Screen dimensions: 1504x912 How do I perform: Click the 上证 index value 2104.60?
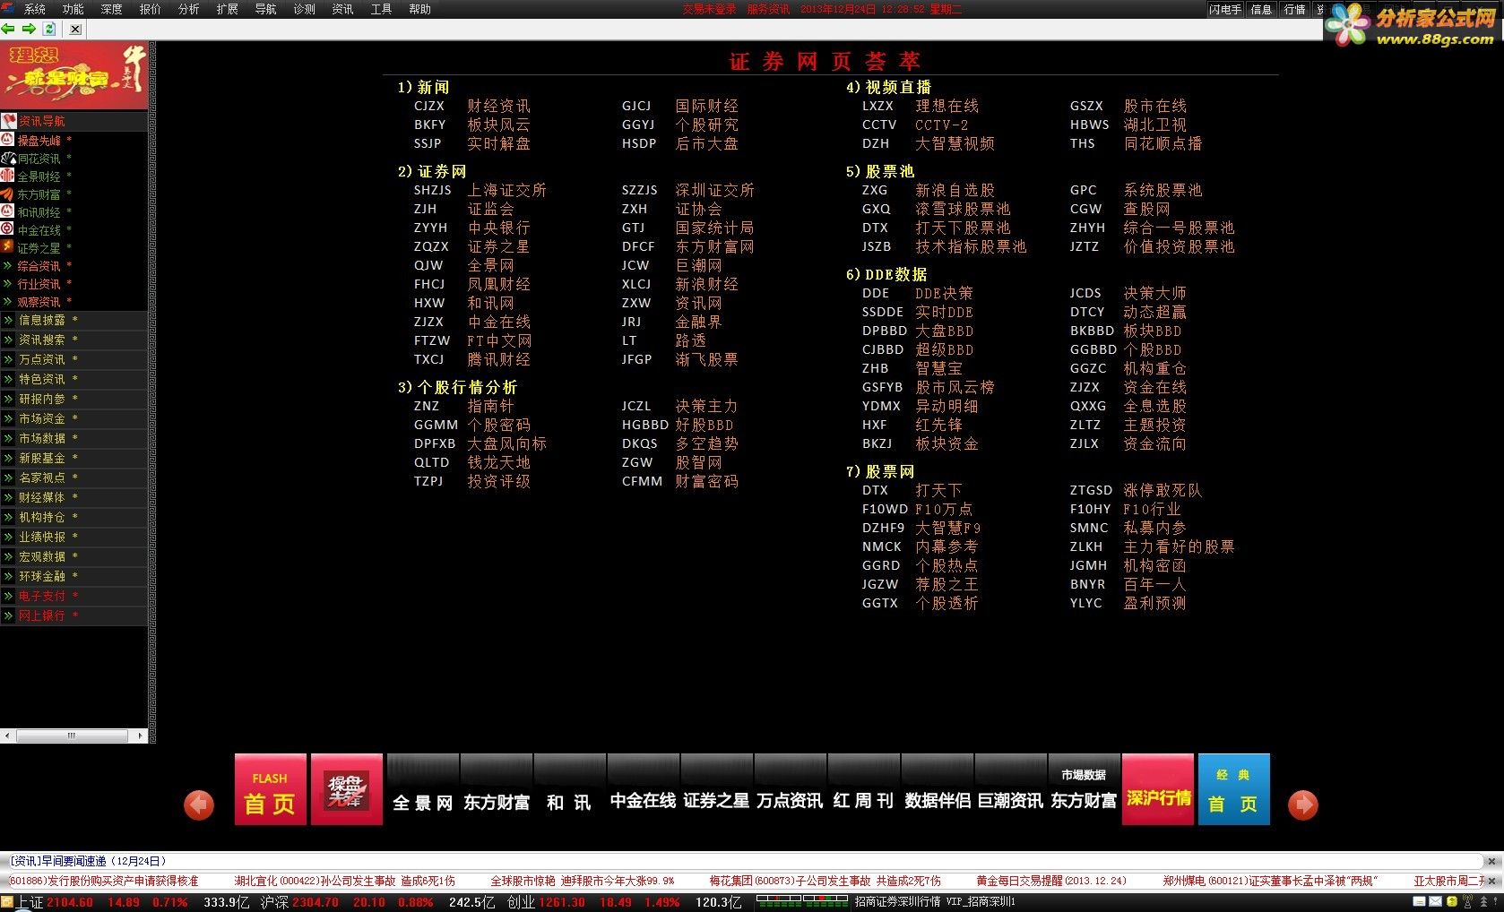70,902
